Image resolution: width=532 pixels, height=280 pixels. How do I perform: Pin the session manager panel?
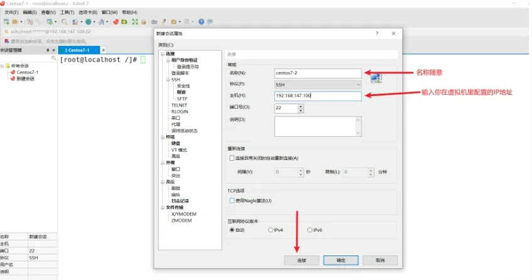48,50
